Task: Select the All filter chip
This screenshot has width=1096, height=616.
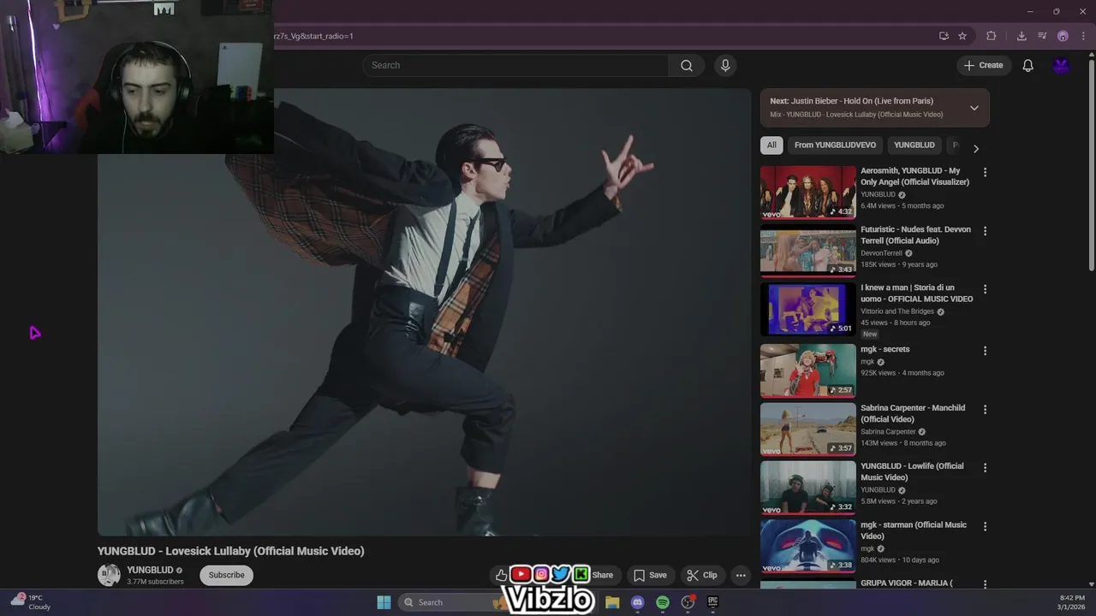Action: pos(771,145)
